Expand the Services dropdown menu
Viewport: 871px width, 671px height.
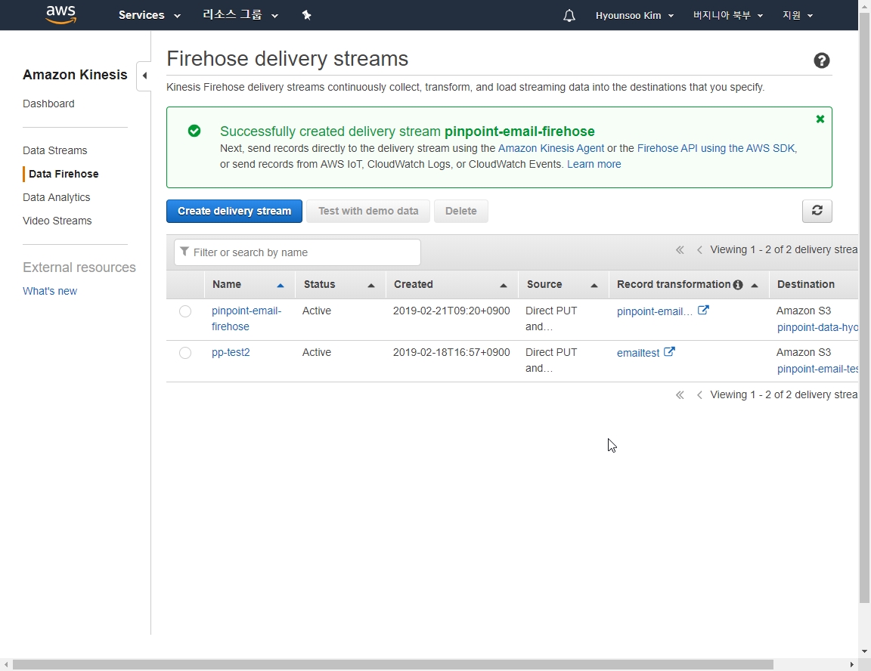(150, 16)
